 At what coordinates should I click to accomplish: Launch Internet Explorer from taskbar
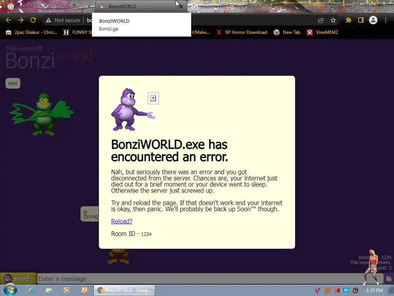(x=31, y=291)
